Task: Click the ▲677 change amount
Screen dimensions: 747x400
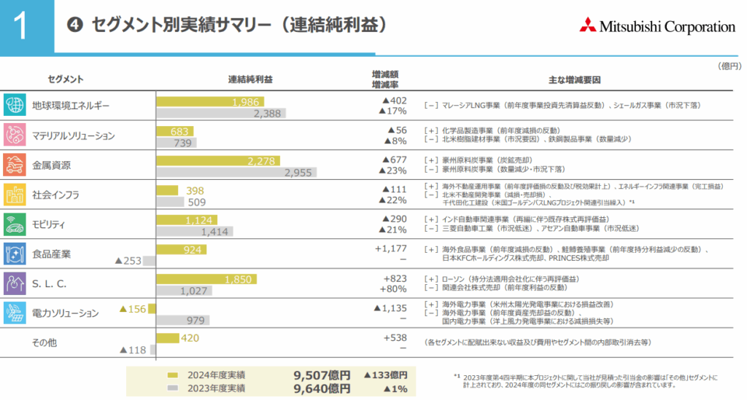Action: 395,160
